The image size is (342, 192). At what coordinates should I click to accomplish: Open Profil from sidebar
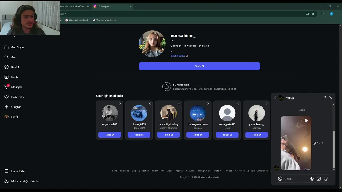pyautogui.click(x=11, y=117)
